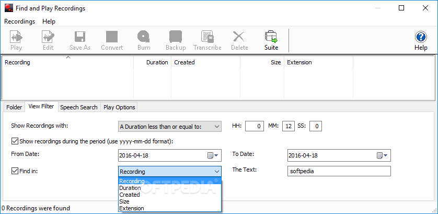Sort list by Created column header
438x214 pixels.
click(x=185, y=62)
